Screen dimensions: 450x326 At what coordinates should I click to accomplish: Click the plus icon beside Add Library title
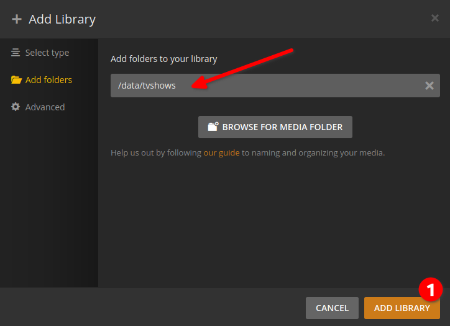pos(17,19)
